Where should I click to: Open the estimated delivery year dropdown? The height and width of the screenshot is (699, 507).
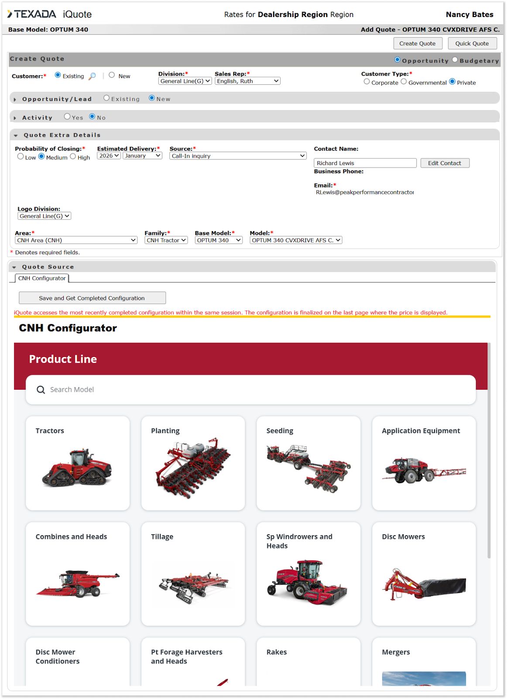[109, 156]
